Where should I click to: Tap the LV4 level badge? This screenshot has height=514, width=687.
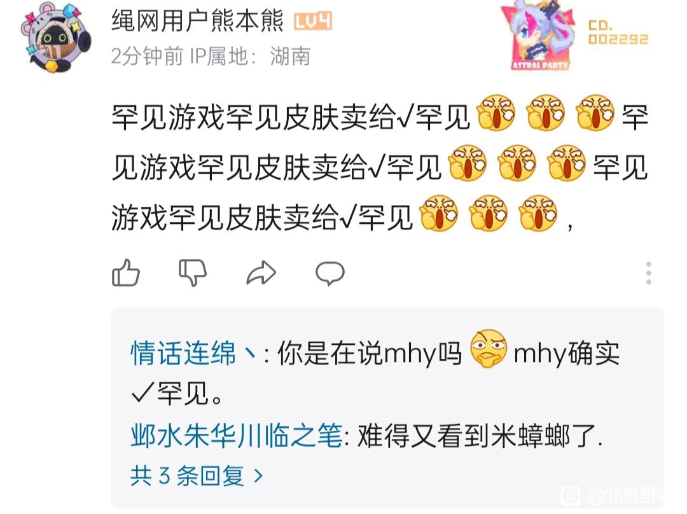pyautogui.click(x=313, y=21)
